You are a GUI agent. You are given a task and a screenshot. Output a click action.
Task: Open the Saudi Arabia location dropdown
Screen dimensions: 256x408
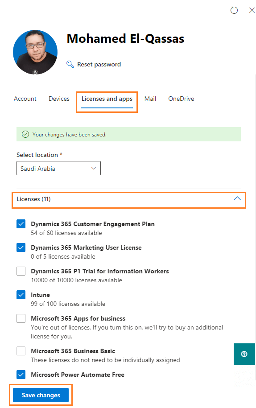coord(58,168)
